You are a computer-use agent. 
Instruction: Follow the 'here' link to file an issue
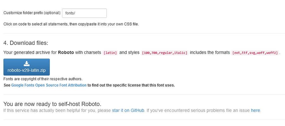255,110
